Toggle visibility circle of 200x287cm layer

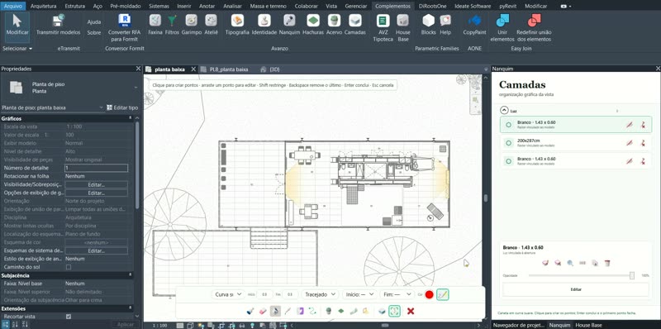pyautogui.click(x=509, y=143)
